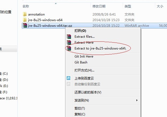Viewport: 167px width, 117px height.
Task: Click the jre-8u25-windows-x64.tar.gz archive icon
Action: point(25,25)
